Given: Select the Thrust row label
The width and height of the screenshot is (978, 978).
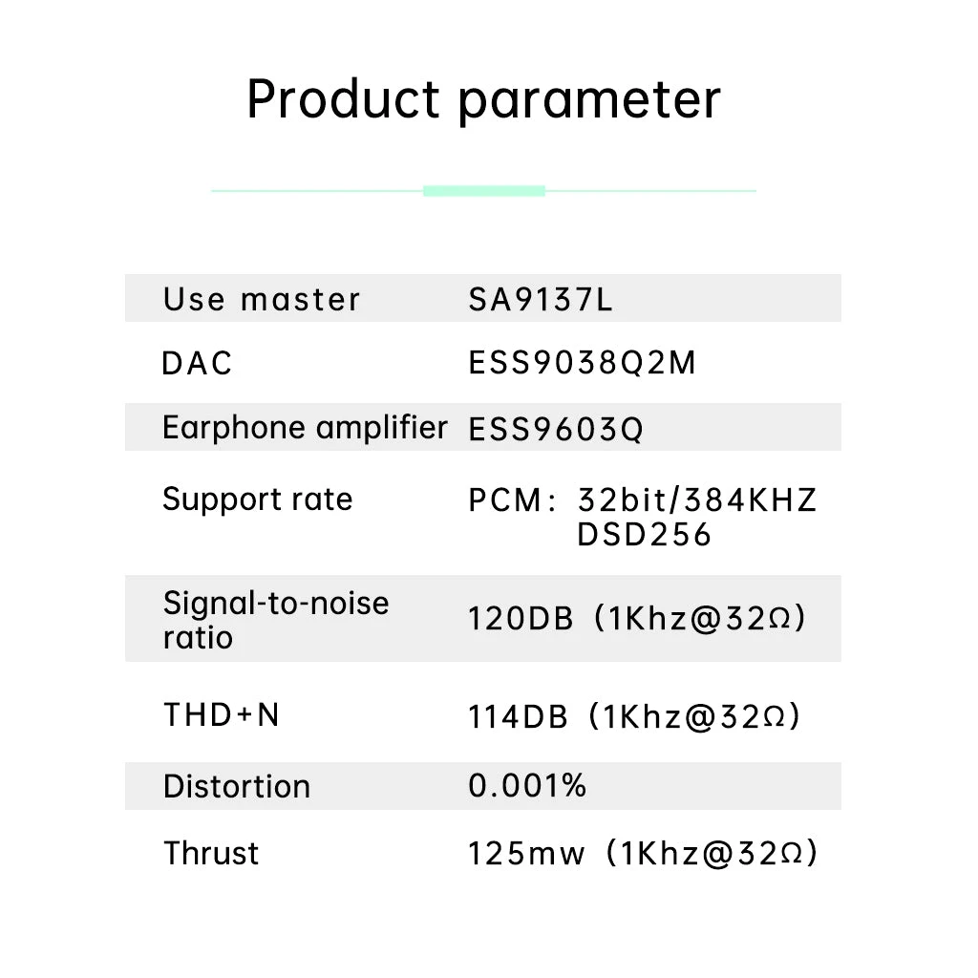Looking at the screenshot, I should click(211, 853).
